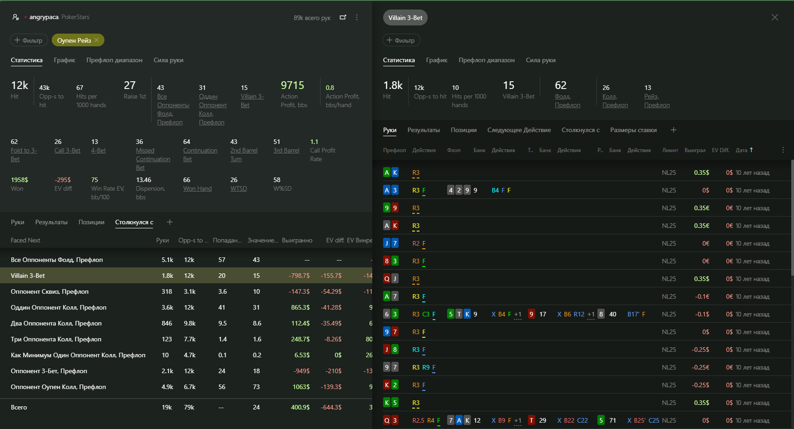The height and width of the screenshot is (429, 794).
Task: Select the Позиции tab in left lower section
Action: point(91,222)
